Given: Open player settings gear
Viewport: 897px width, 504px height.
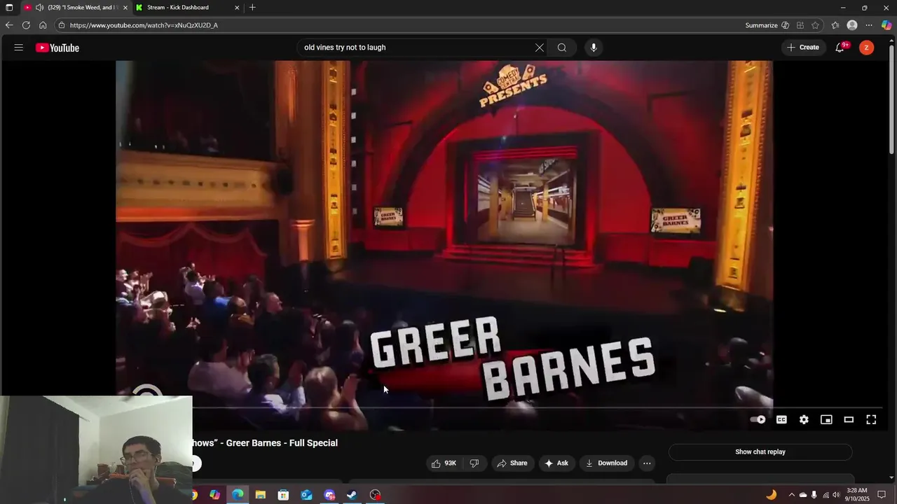Looking at the screenshot, I should coord(804,419).
